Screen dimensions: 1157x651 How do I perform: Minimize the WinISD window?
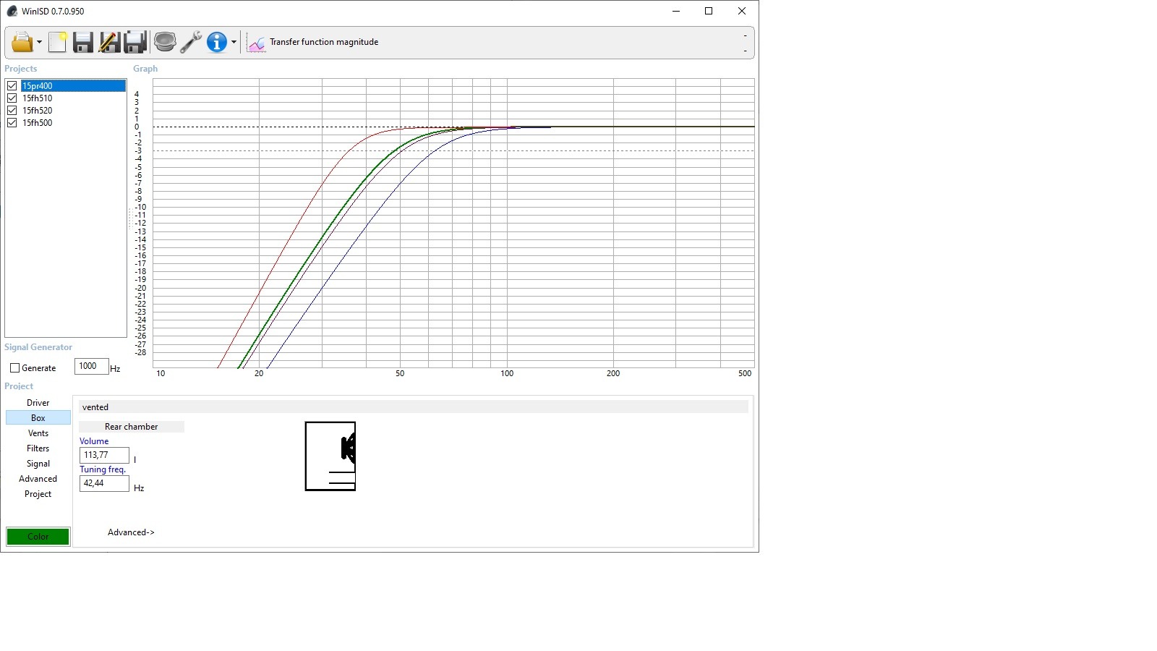(x=676, y=11)
